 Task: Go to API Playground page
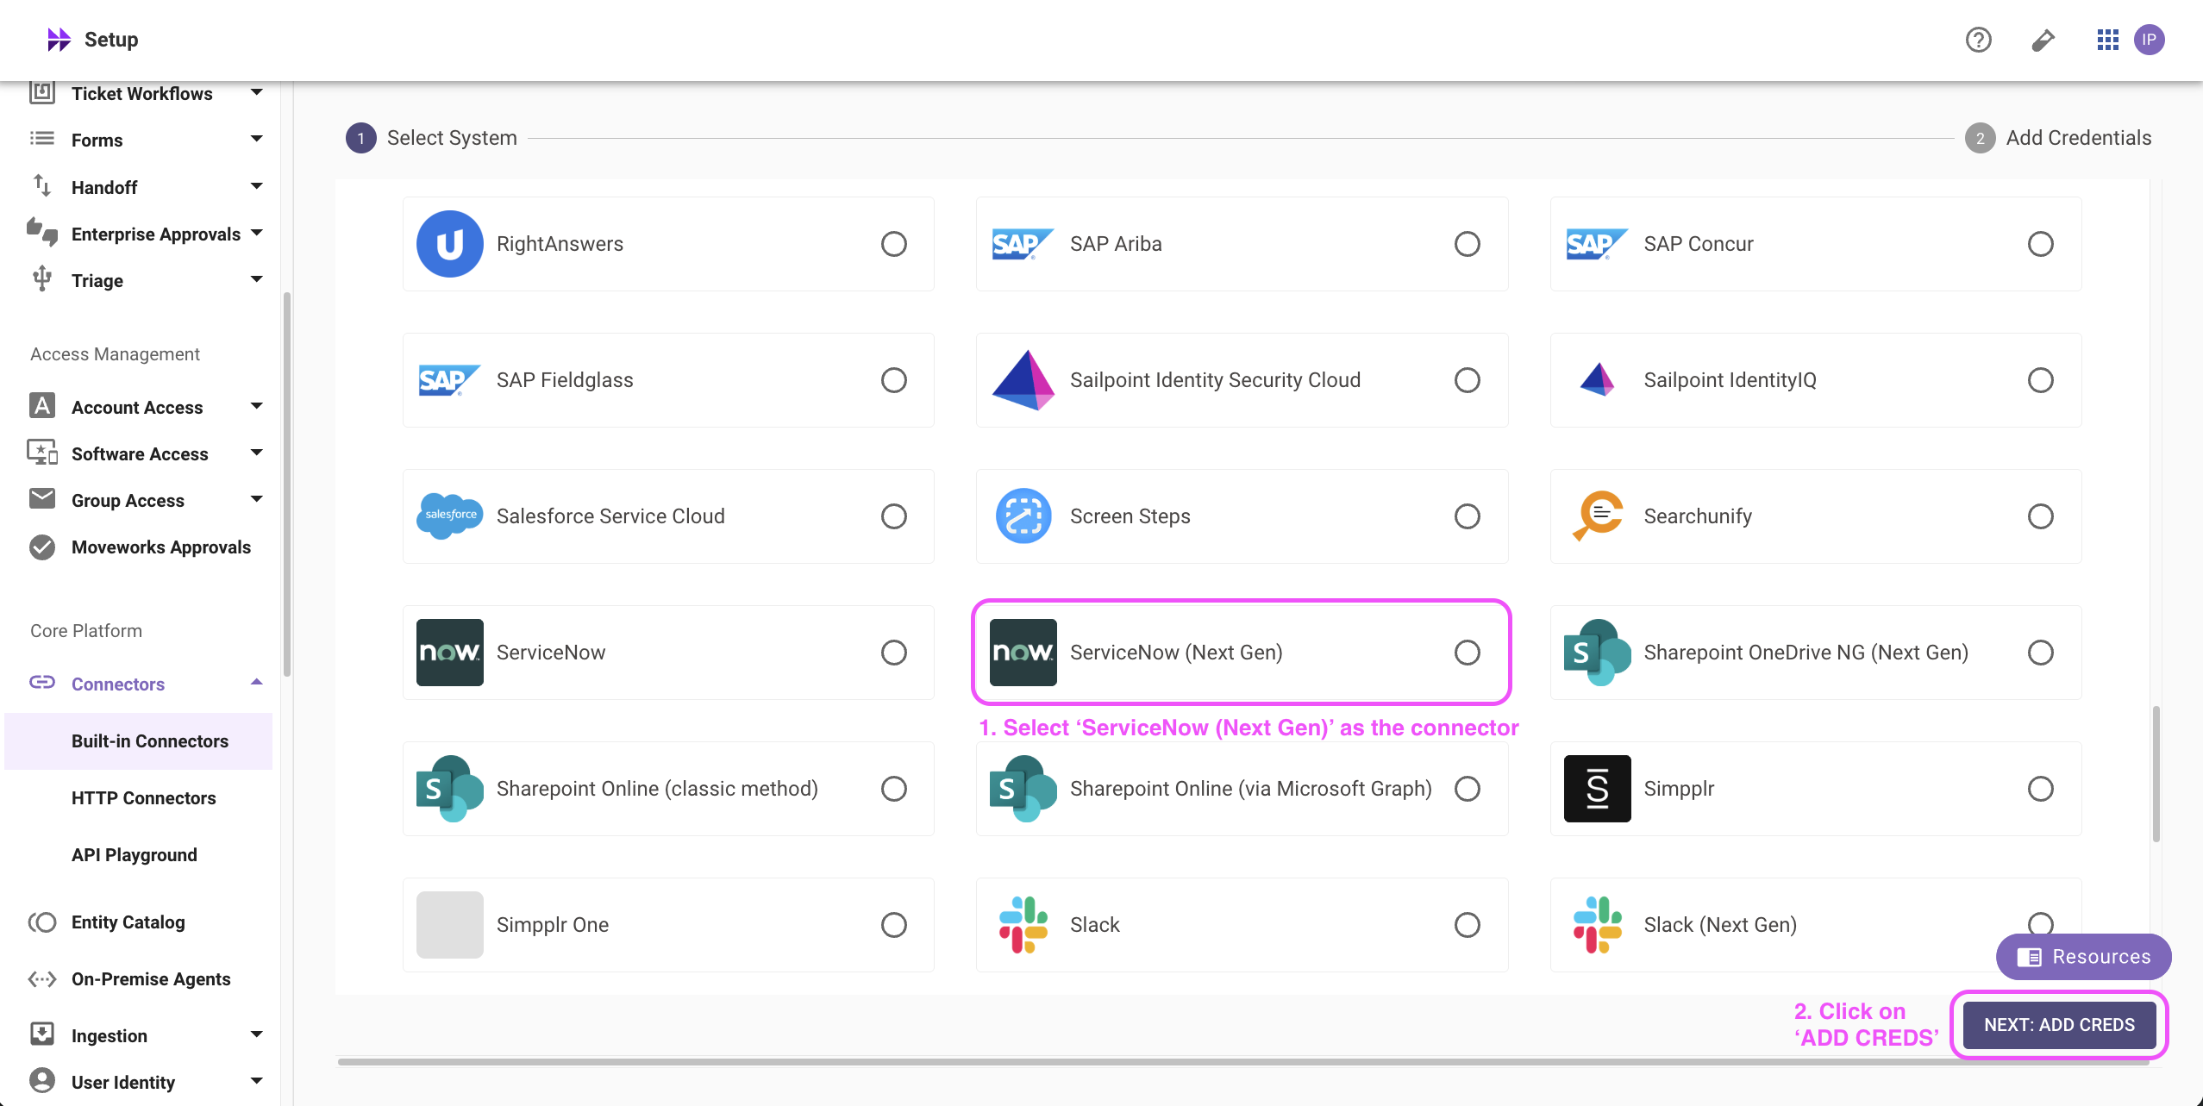[x=134, y=855]
